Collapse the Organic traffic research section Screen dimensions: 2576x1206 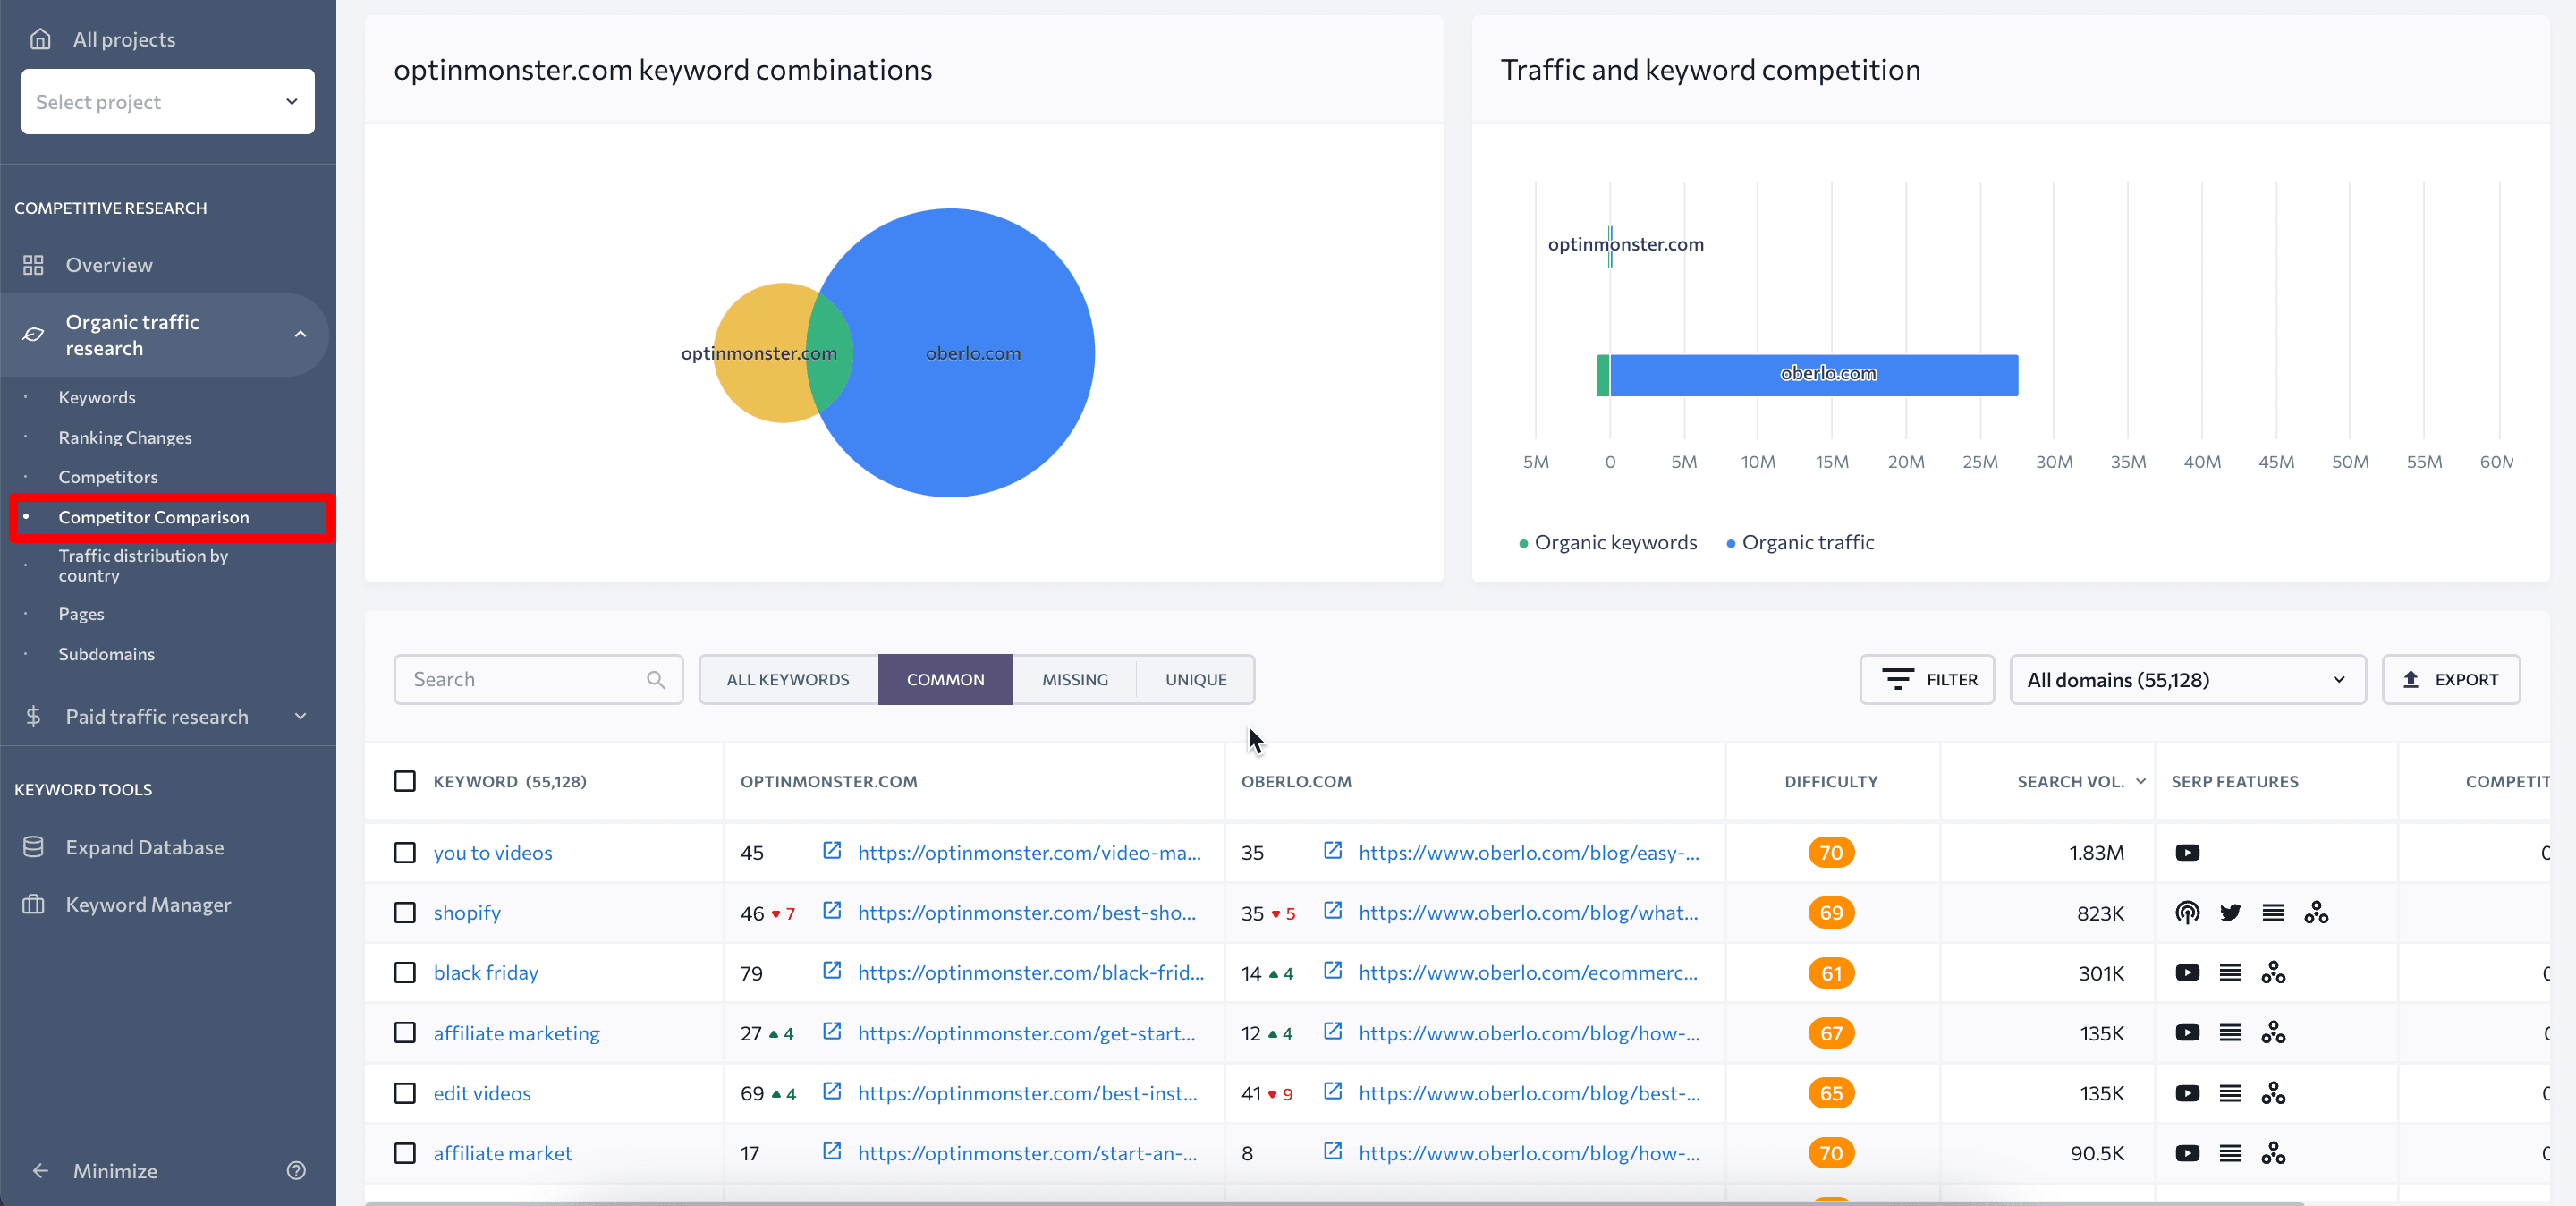[300, 334]
